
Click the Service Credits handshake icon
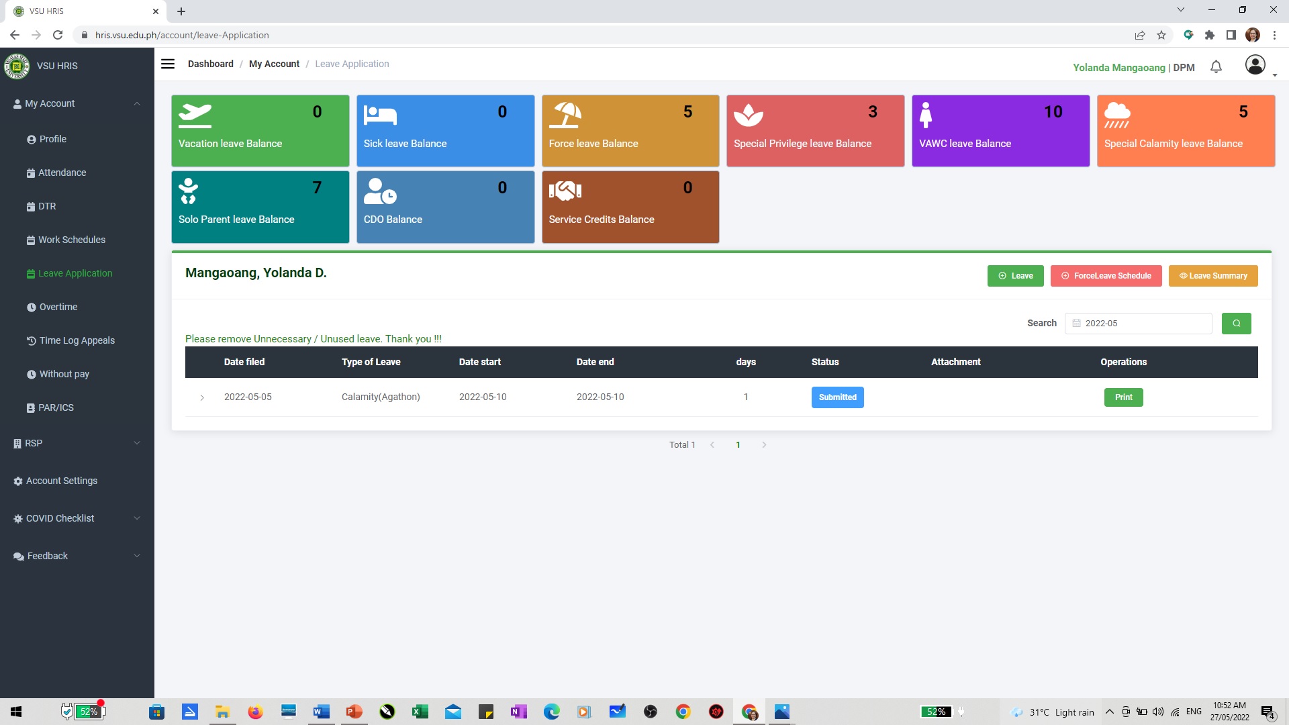(565, 191)
